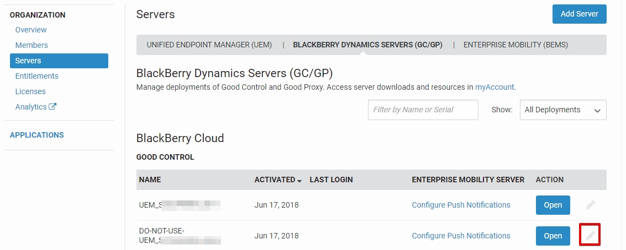Go to Overview in the sidebar
626x250 pixels.
31,30
